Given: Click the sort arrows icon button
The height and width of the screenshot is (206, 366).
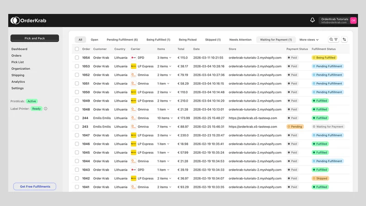Looking at the screenshot, I should click(344, 39).
